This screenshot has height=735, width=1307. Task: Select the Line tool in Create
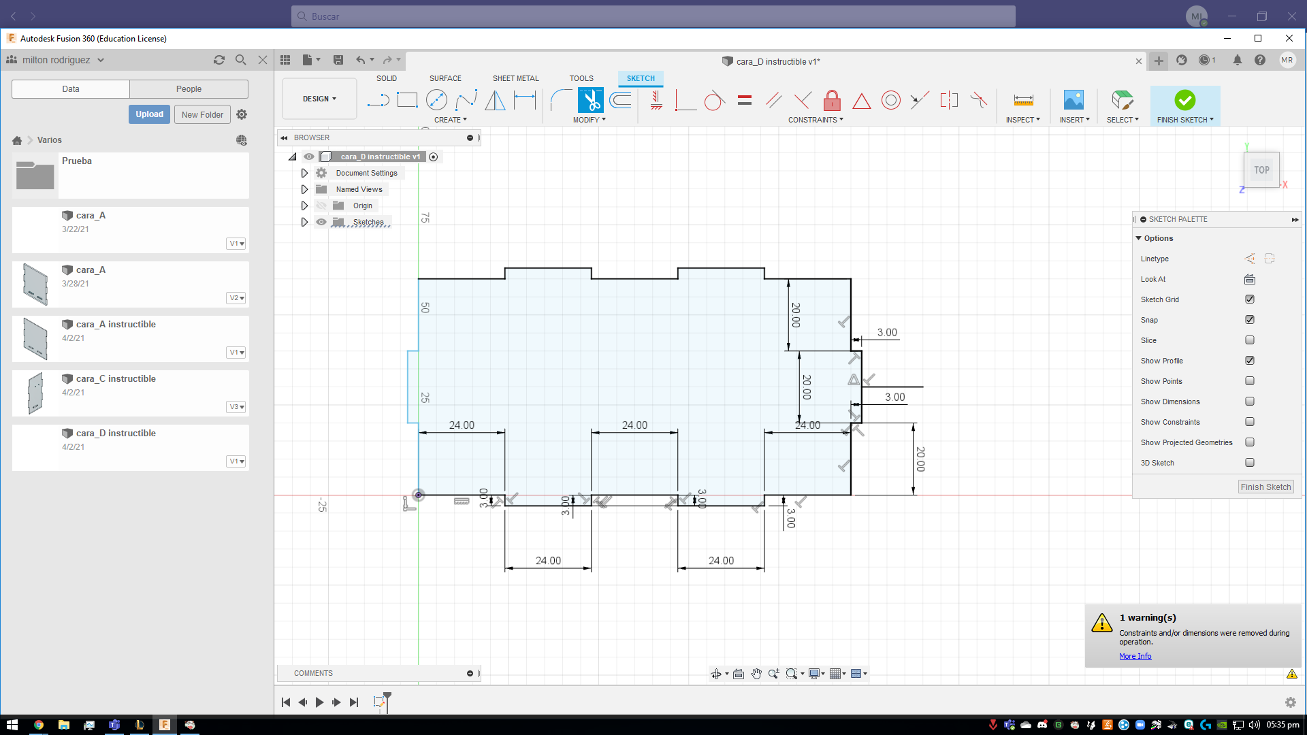click(x=378, y=101)
